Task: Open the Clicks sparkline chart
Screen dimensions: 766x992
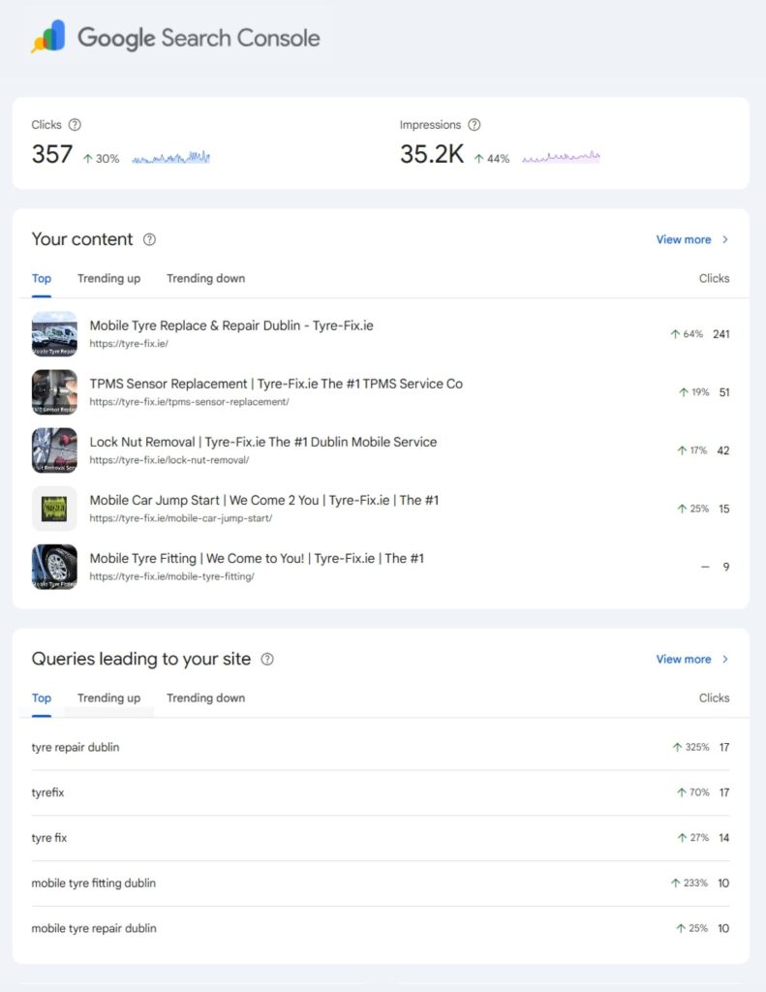Action: (x=170, y=157)
